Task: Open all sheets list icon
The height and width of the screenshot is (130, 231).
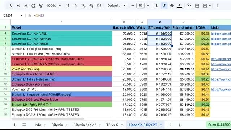Action: (x=24, y=125)
